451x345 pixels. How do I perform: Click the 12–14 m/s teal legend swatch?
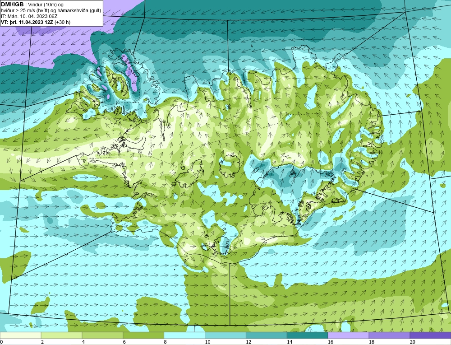coord(267,335)
